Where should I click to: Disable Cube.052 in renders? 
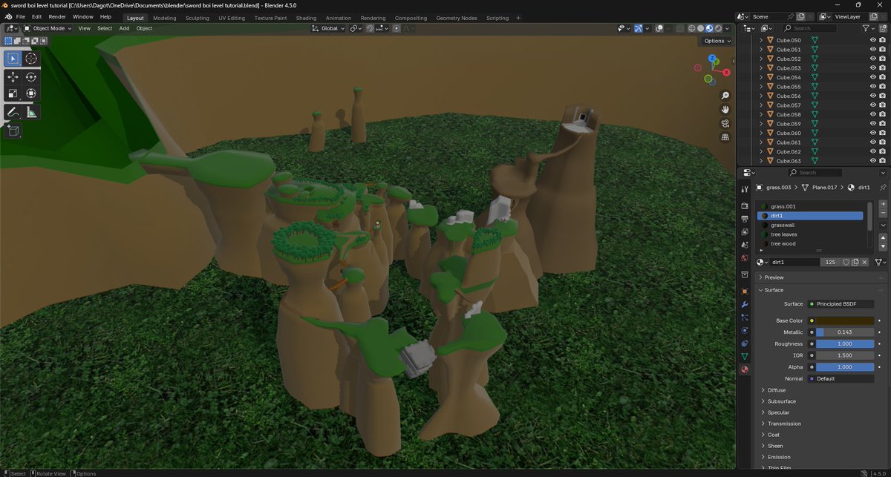pyautogui.click(x=882, y=59)
